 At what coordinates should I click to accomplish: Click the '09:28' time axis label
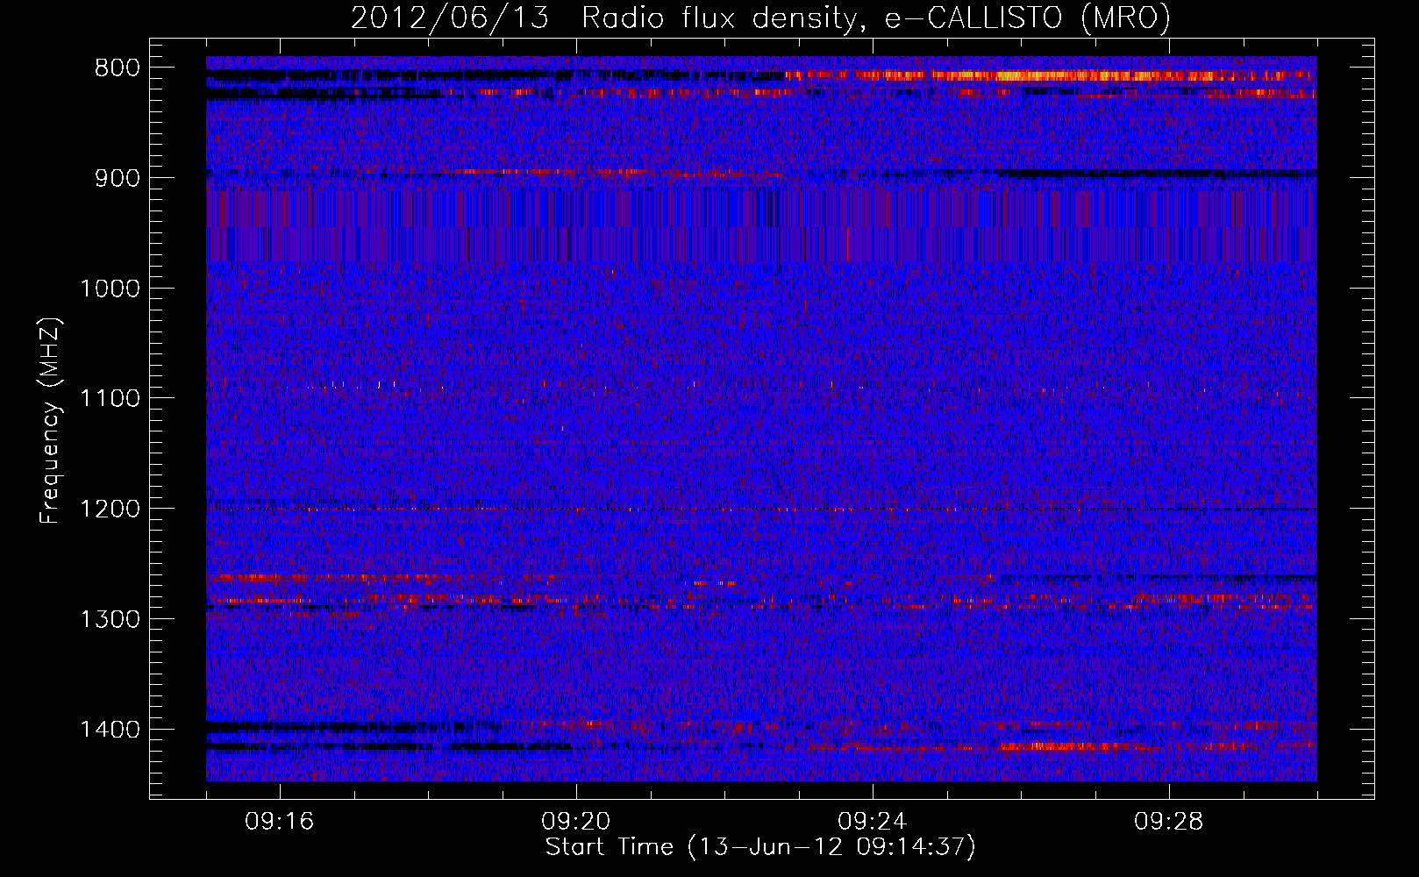[1169, 822]
